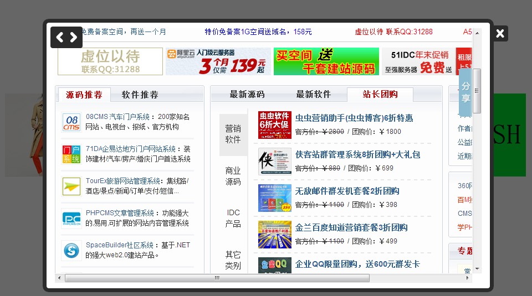Click horizontal scrollbar right arrow

[468, 278]
